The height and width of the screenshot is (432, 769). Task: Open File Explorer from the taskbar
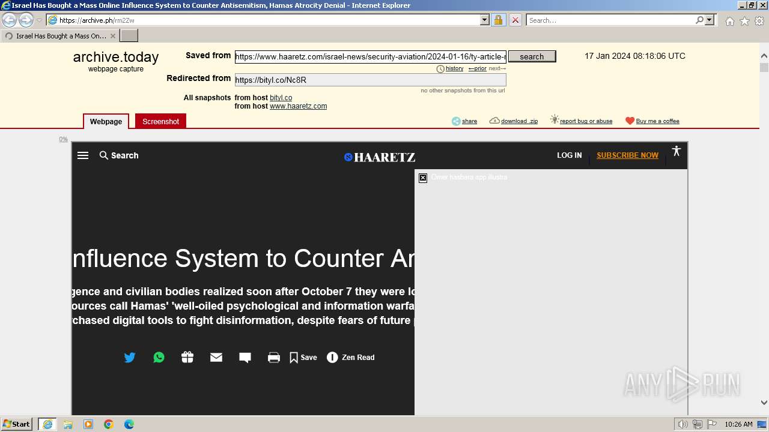coord(68,424)
